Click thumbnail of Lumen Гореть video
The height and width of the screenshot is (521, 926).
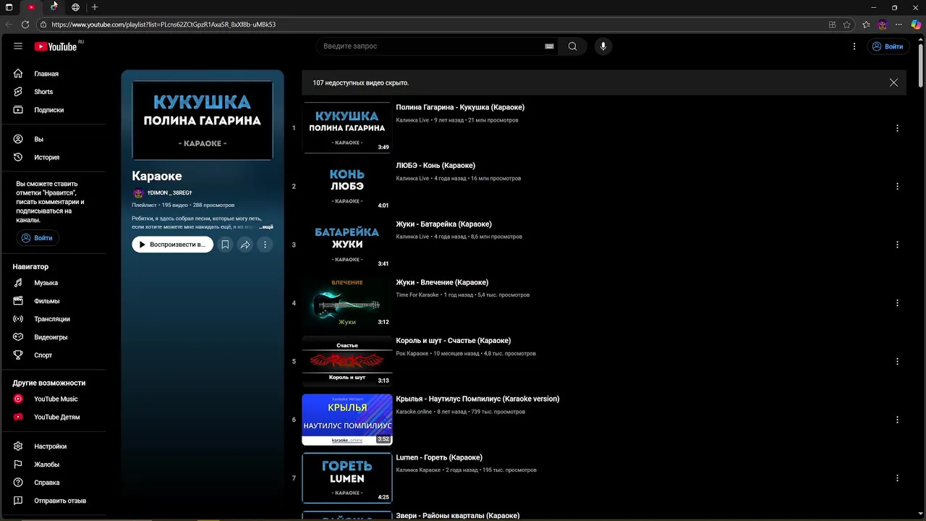pos(347,478)
